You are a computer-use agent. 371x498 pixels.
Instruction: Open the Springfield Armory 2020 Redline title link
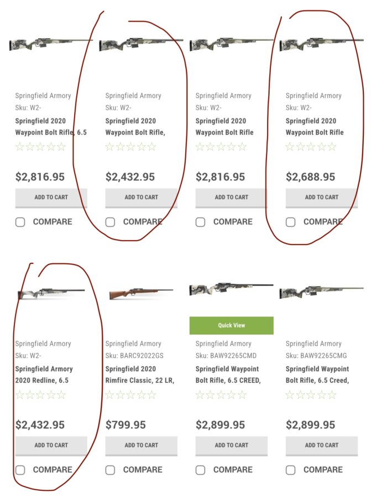(44, 375)
